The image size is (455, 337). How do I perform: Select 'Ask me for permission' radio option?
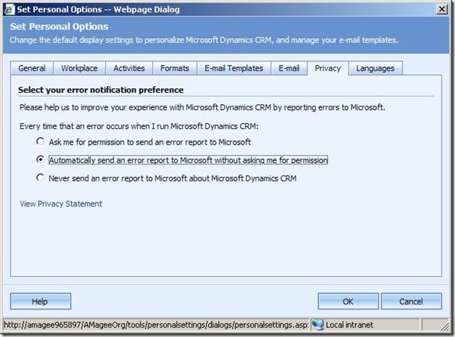click(40, 142)
